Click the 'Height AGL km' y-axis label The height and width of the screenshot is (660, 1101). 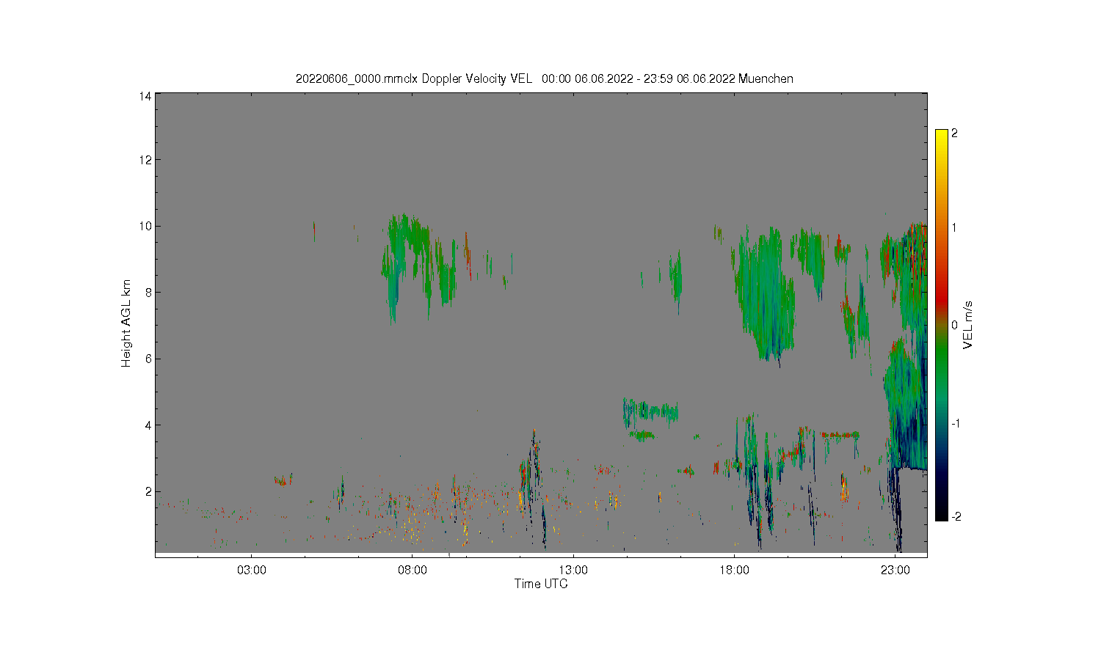click(x=126, y=323)
